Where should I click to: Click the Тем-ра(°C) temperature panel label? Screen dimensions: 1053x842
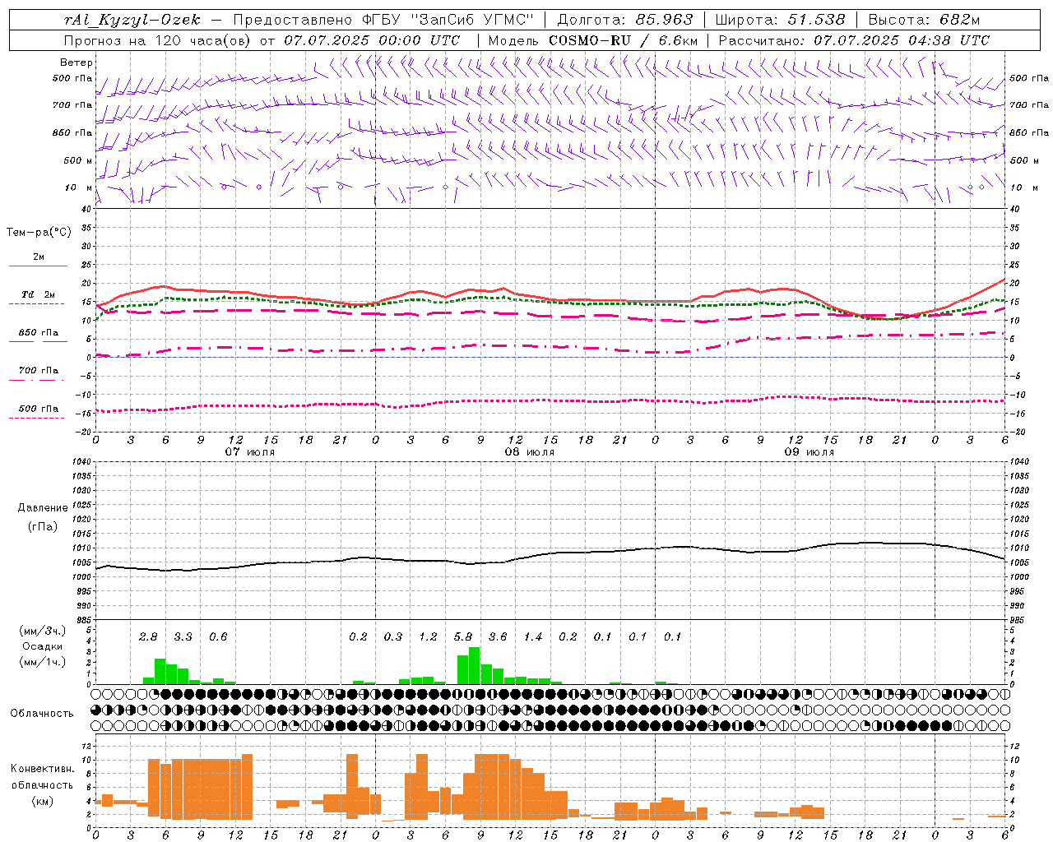[39, 233]
